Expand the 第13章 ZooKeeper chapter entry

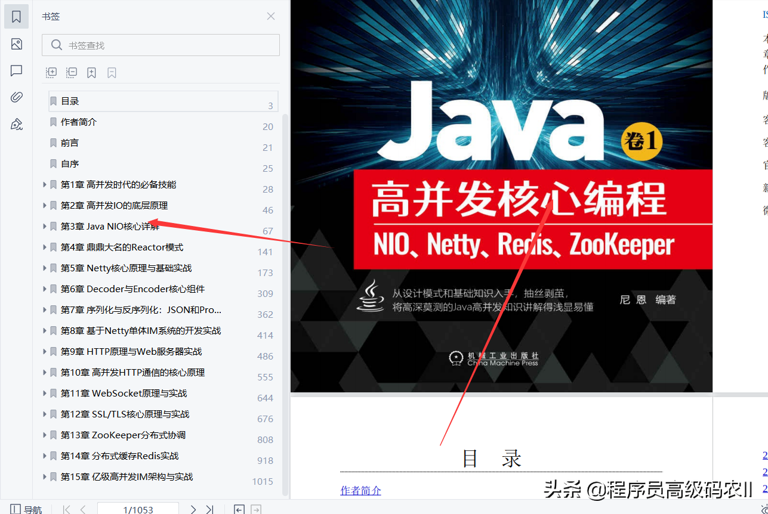point(44,435)
